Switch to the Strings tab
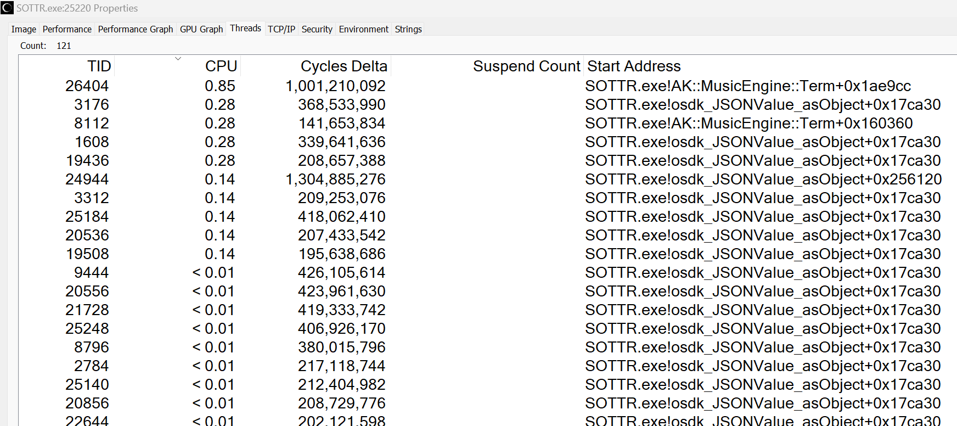Viewport: 957px width, 426px height. 408,29
